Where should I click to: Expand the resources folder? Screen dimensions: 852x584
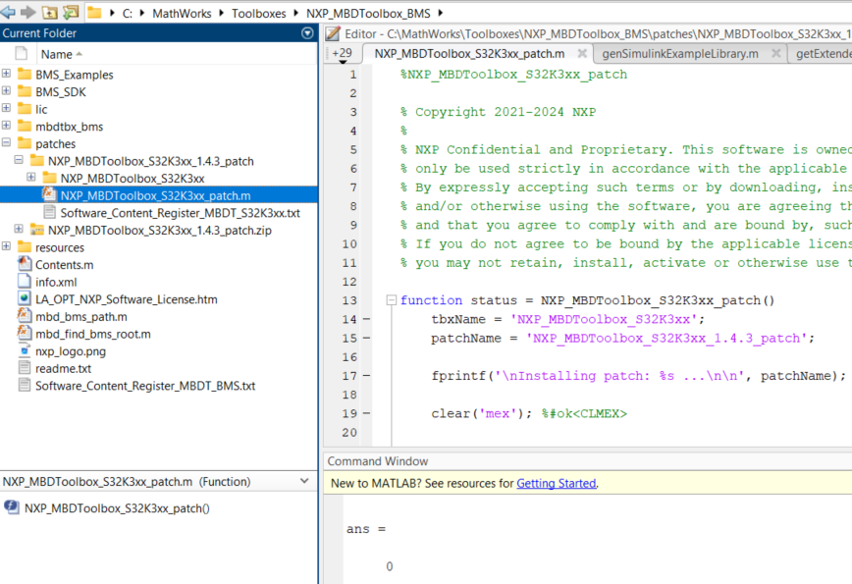6,246
